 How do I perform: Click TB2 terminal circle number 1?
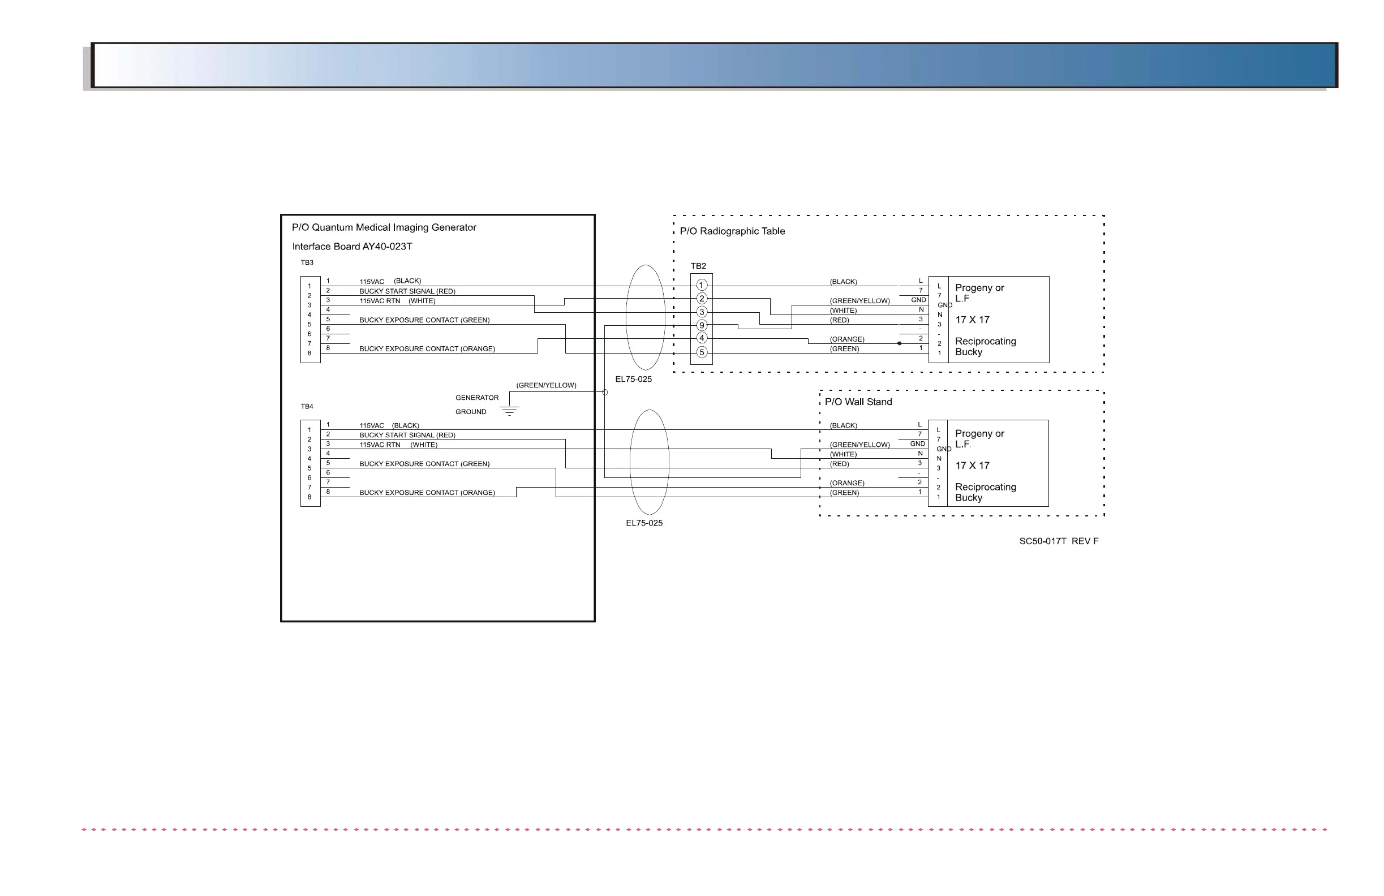tap(701, 285)
